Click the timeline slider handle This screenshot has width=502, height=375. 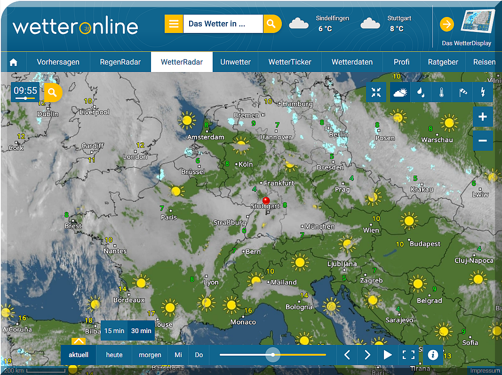point(272,355)
